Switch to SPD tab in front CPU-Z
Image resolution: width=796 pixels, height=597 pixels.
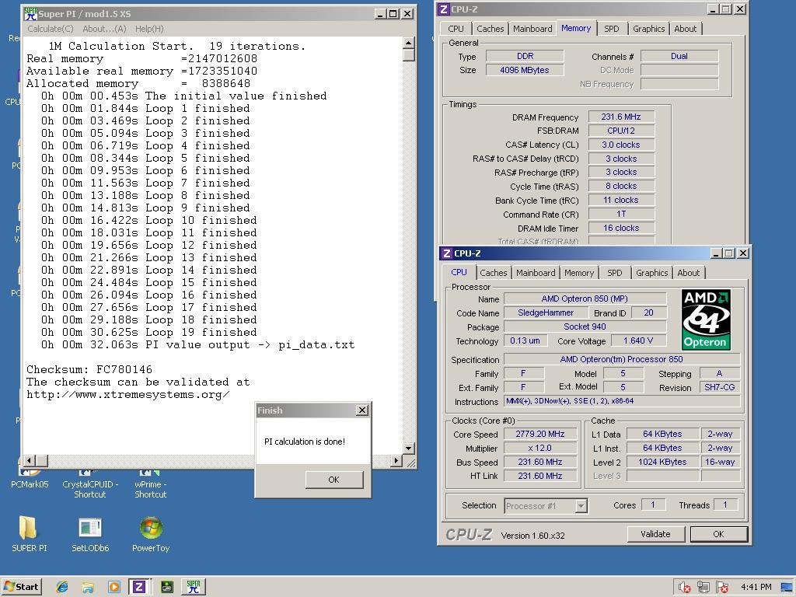[614, 273]
